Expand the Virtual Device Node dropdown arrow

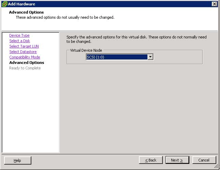[150, 57]
